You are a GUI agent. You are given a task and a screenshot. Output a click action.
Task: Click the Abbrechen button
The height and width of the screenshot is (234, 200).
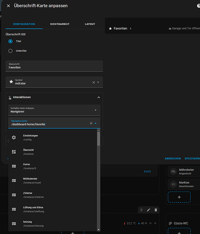pos(173,159)
